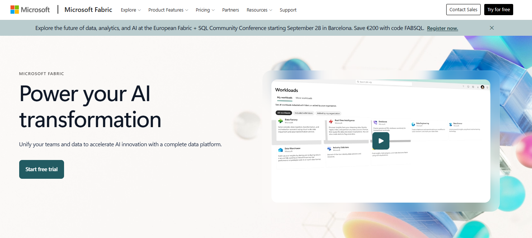Click the Microsoft Fabric home link
532x238 pixels.
88,10
